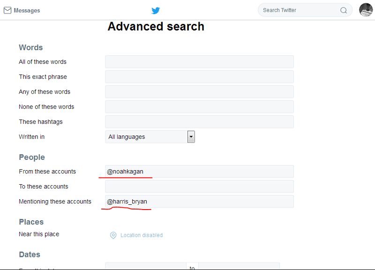
Task: Click the Location disabled link
Action: click(x=142, y=235)
